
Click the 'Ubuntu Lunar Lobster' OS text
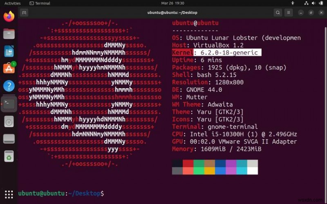coord(222,38)
